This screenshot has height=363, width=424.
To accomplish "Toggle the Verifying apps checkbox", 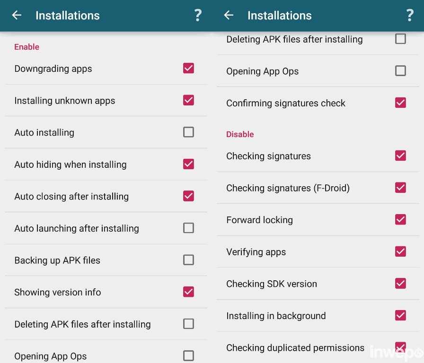I will tap(400, 251).
